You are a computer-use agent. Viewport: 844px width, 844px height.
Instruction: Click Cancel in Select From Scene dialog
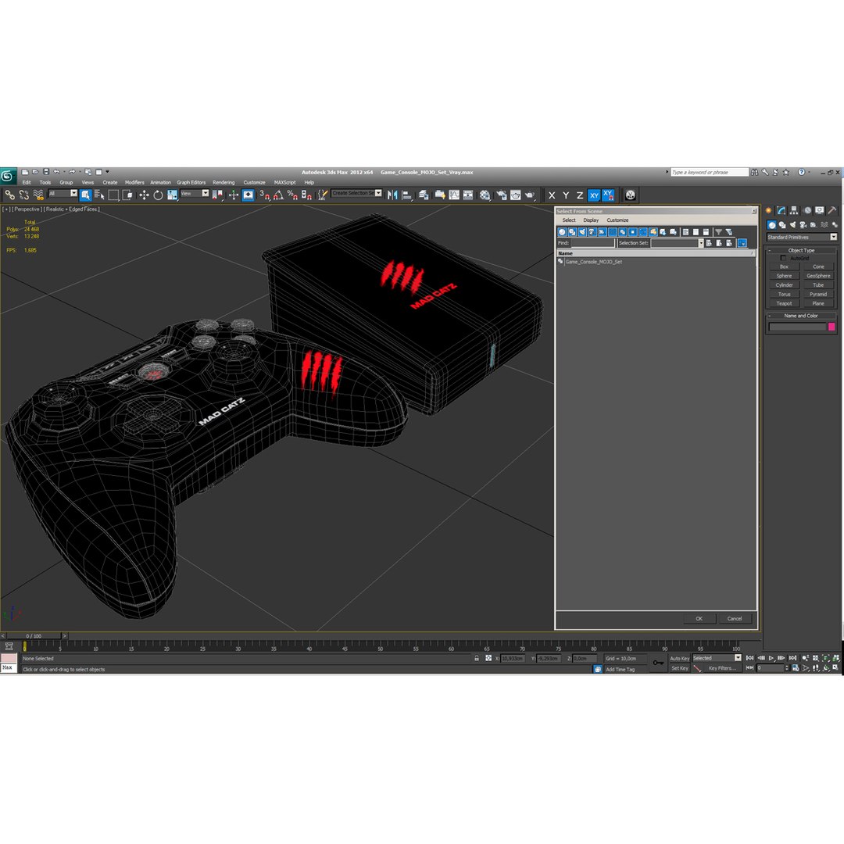pyautogui.click(x=735, y=618)
